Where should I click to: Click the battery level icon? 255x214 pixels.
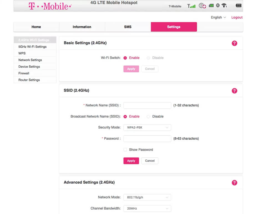(x=238, y=6)
